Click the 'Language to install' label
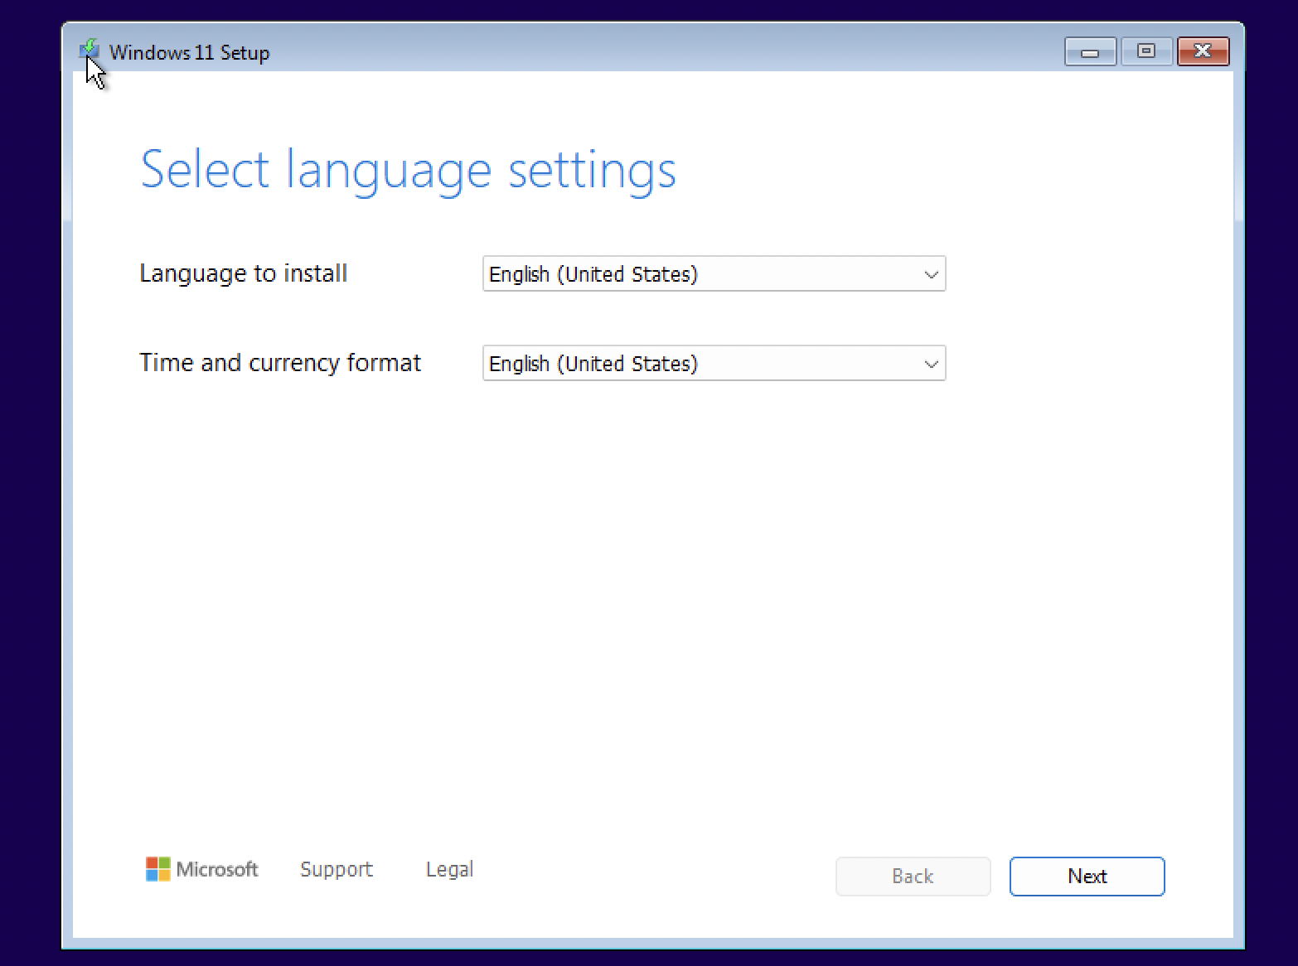 click(244, 273)
